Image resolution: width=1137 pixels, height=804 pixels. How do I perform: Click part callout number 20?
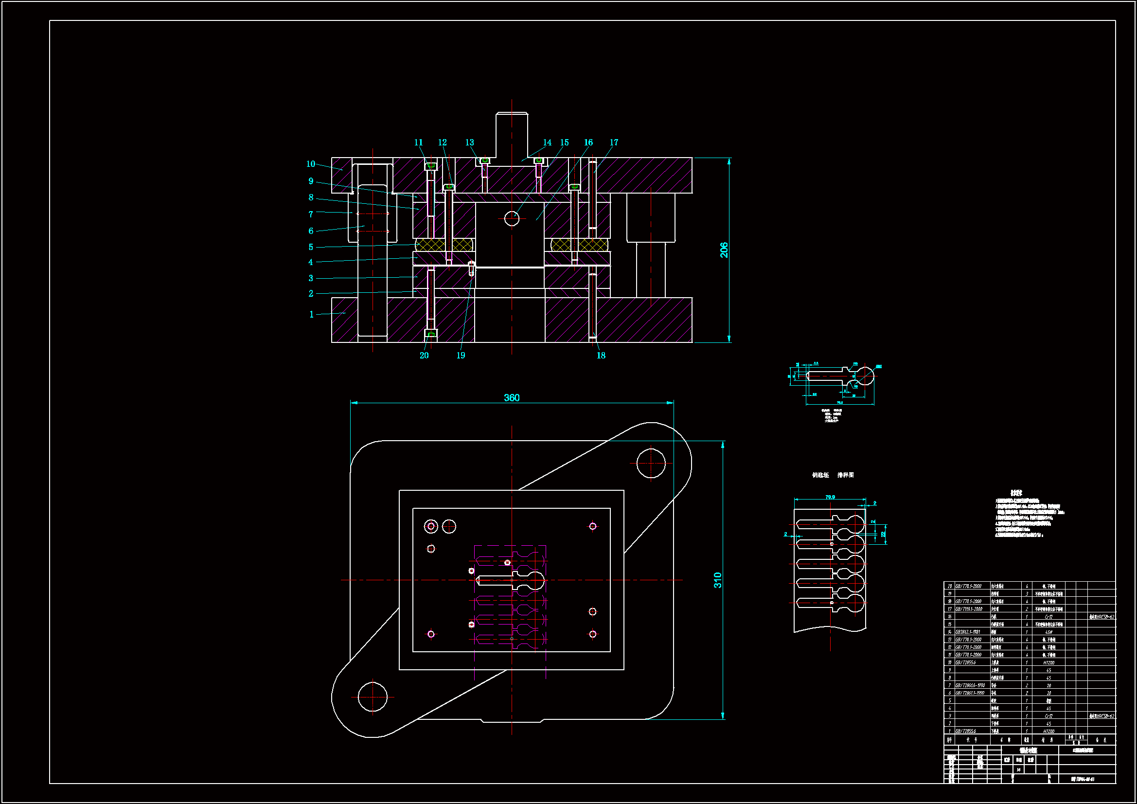click(424, 356)
